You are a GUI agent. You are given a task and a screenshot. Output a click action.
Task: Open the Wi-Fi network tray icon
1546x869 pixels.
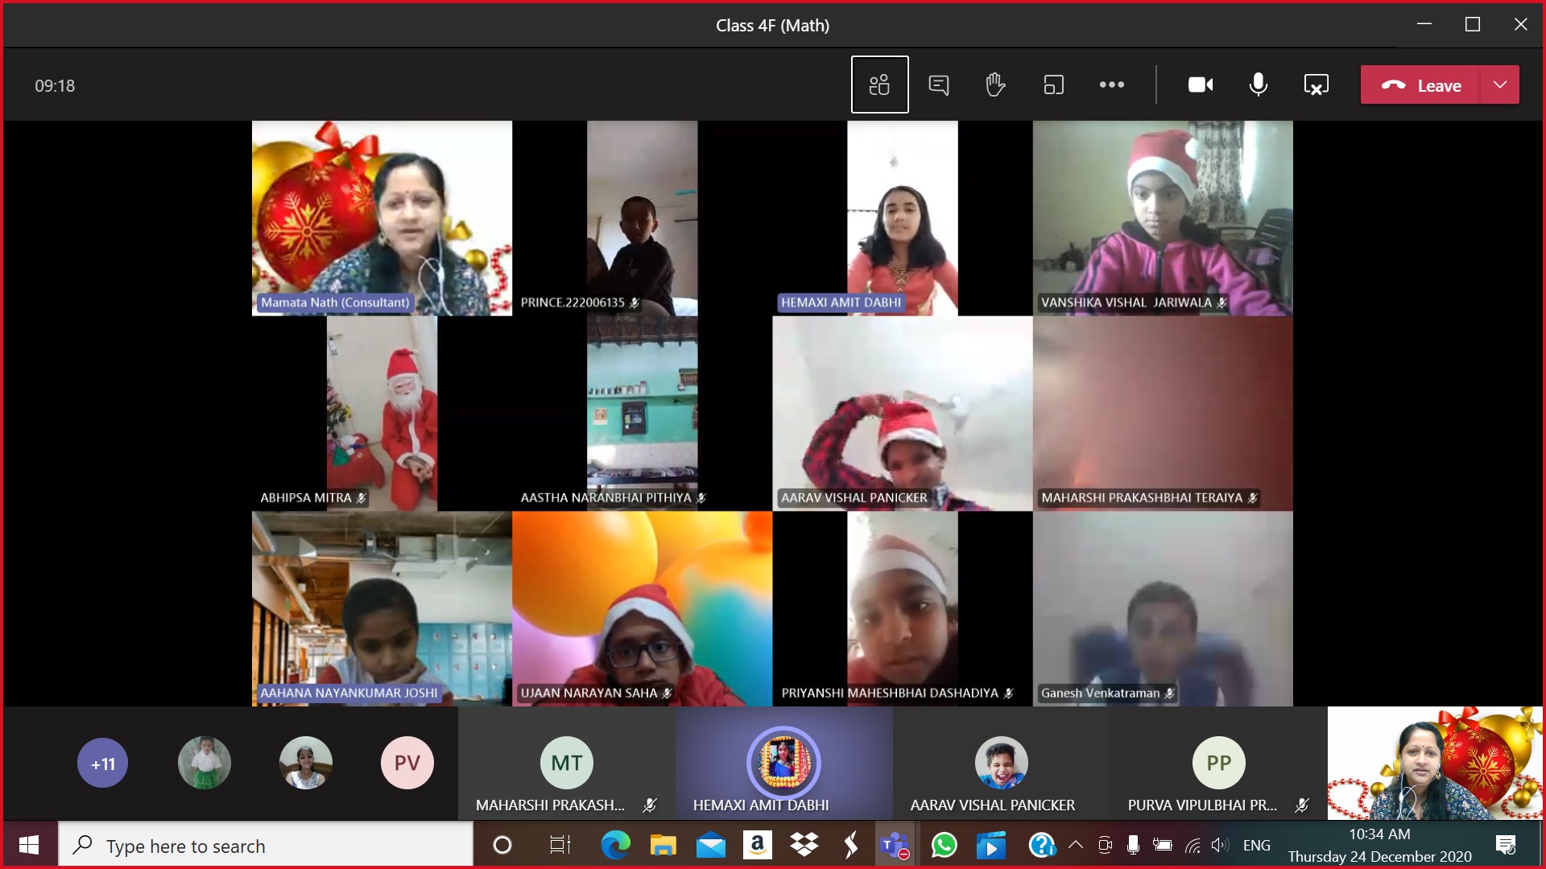(1193, 845)
